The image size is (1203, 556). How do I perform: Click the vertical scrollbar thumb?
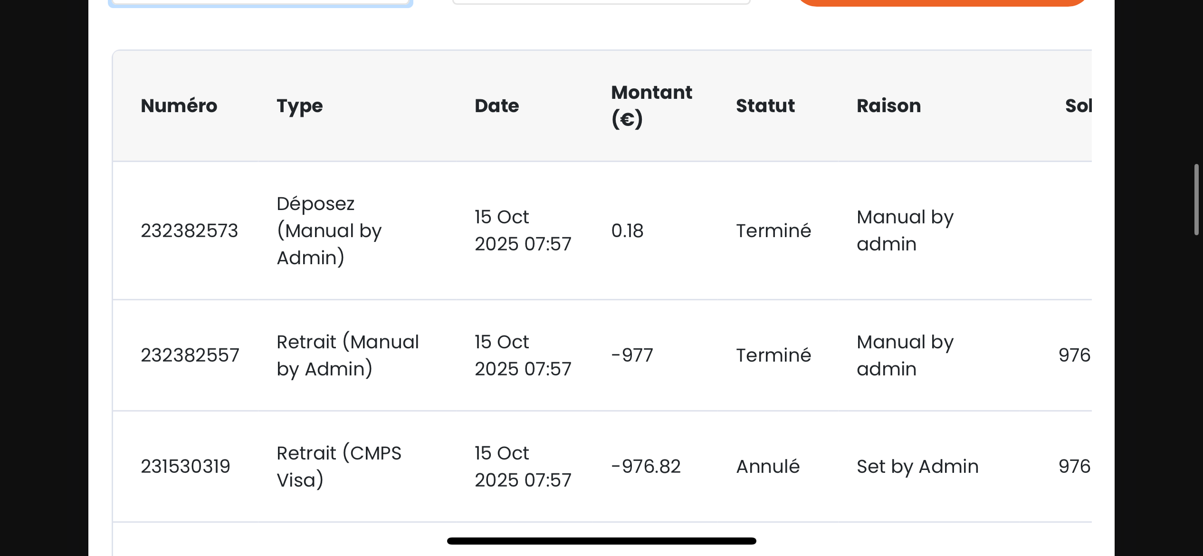point(1196,200)
